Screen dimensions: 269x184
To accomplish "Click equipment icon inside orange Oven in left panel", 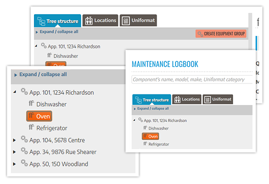I will pos(32,116).
